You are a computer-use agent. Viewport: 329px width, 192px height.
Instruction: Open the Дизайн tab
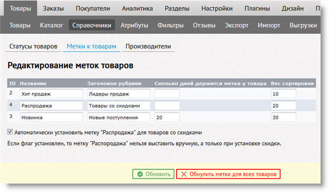coord(293,8)
